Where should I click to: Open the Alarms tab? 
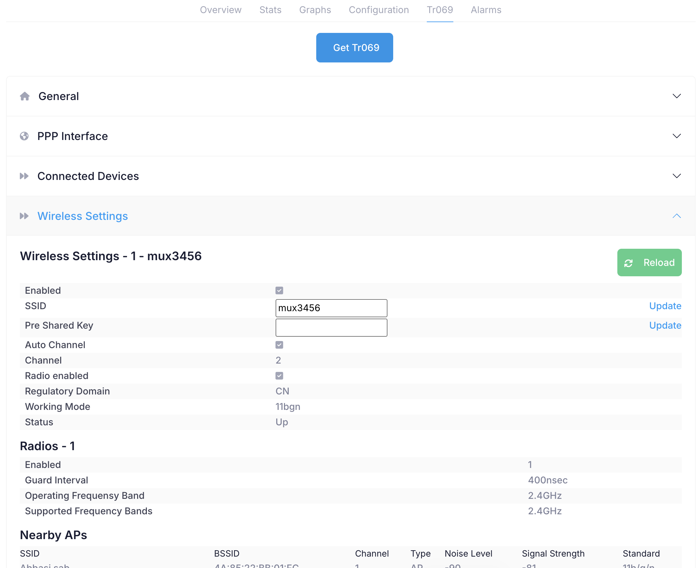click(x=486, y=10)
